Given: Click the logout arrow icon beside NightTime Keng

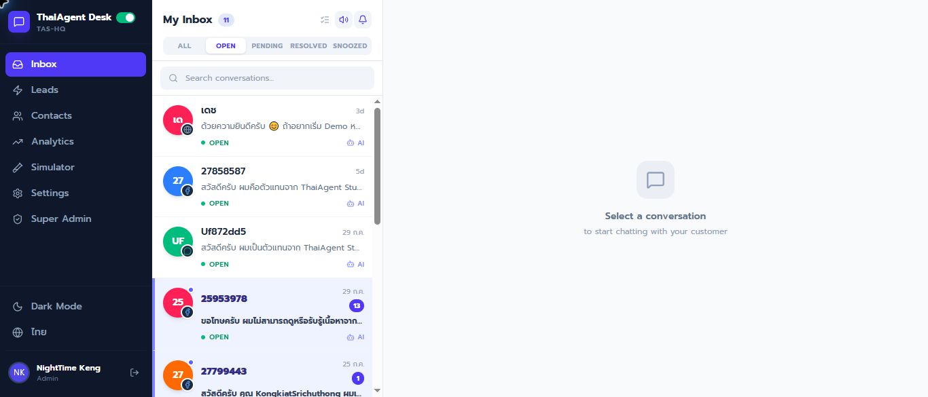Looking at the screenshot, I should click(x=135, y=373).
